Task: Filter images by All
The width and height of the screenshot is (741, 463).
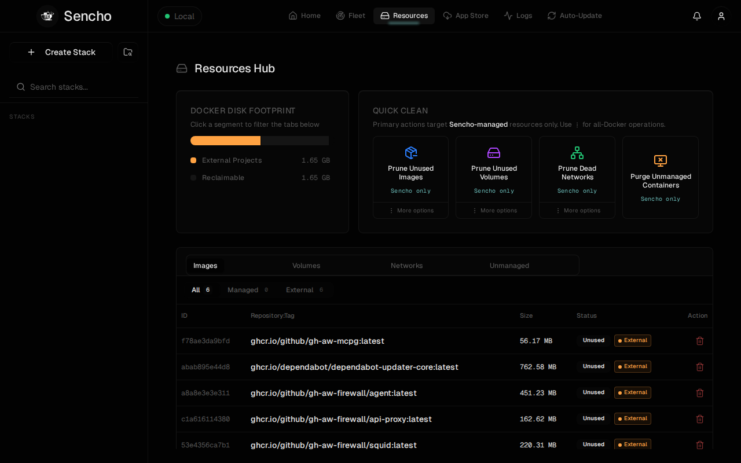Action: point(201,290)
